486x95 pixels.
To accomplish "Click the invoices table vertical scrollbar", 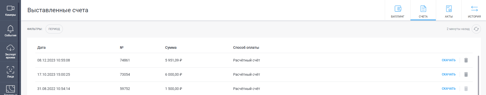I will click(478, 75).
